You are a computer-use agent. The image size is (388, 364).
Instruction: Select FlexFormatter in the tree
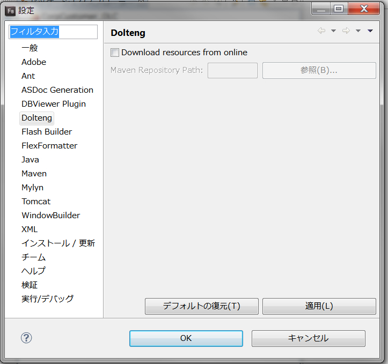(49, 146)
